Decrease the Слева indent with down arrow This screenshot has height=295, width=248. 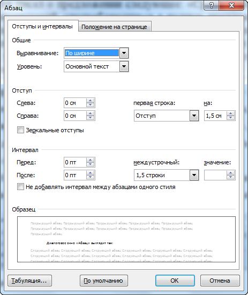pyautogui.click(x=91, y=105)
